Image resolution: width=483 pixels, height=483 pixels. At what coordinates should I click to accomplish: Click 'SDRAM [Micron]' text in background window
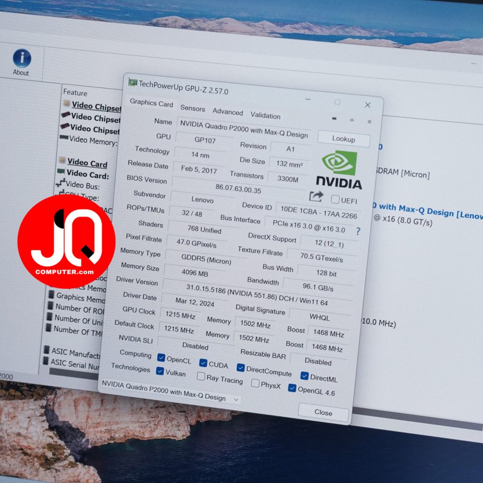[x=403, y=173]
